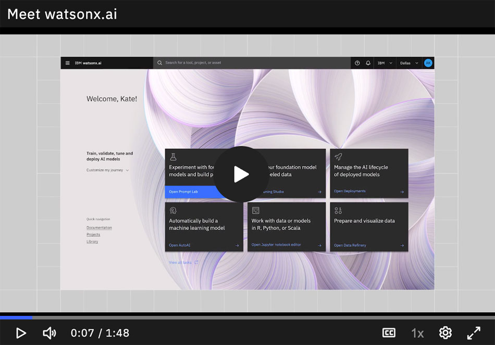Open notifications bell icon
495x345 pixels.
[x=368, y=63]
